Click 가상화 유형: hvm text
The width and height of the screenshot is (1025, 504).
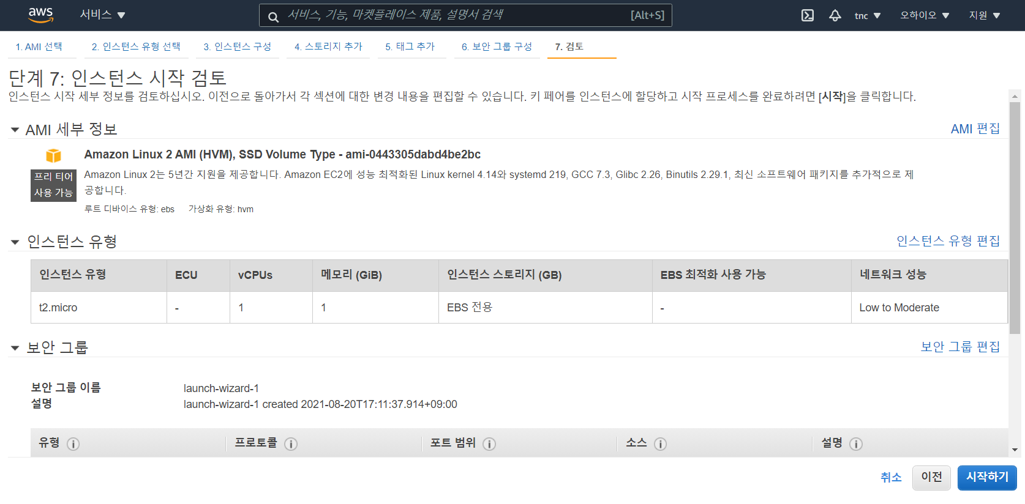(x=220, y=209)
